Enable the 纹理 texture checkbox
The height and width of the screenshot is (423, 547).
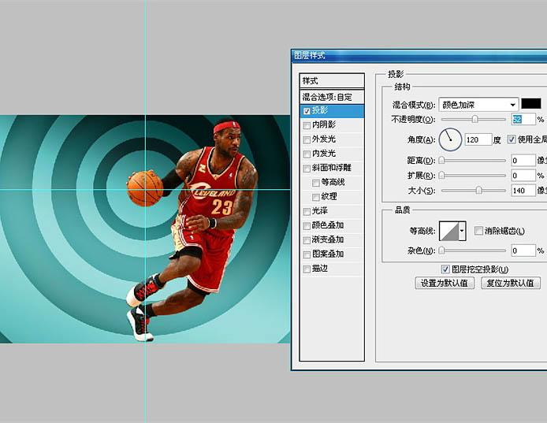(316, 198)
